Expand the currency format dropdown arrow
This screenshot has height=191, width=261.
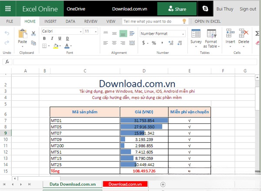click(147, 43)
